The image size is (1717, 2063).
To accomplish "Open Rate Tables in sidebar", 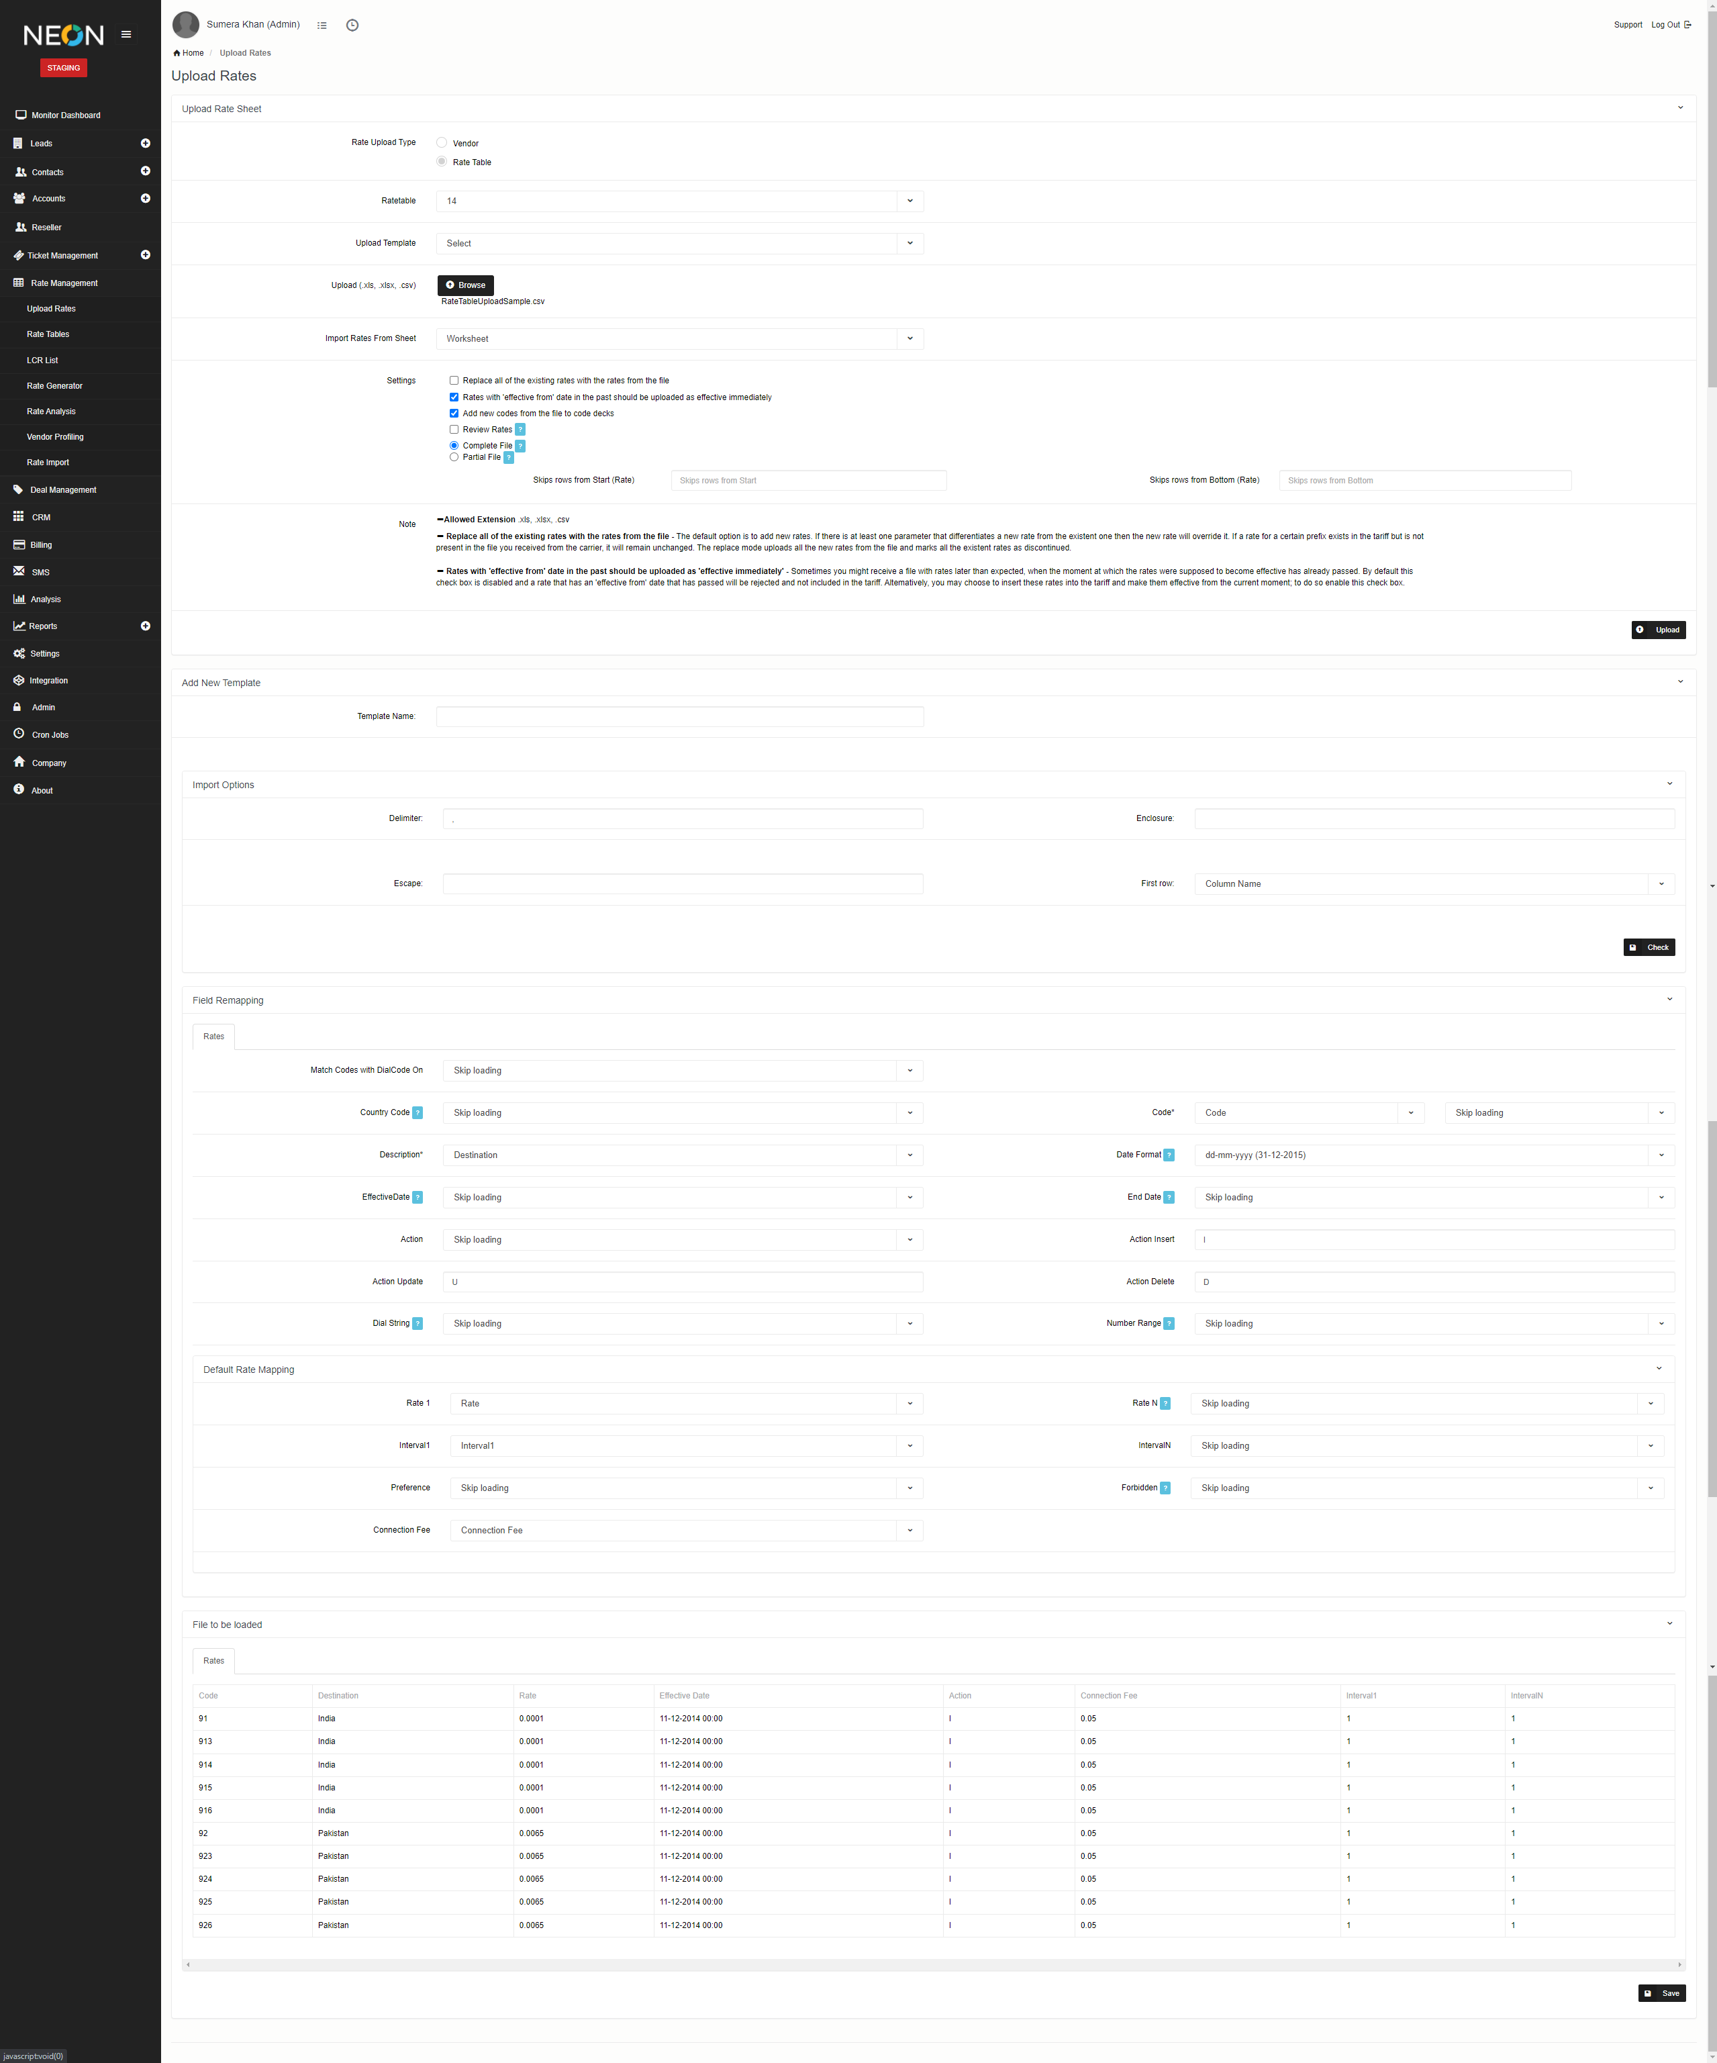I will (48, 334).
